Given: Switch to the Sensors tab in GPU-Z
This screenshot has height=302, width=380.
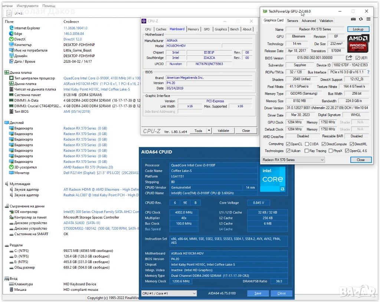Looking at the screenshot, I should pos(292,21).
